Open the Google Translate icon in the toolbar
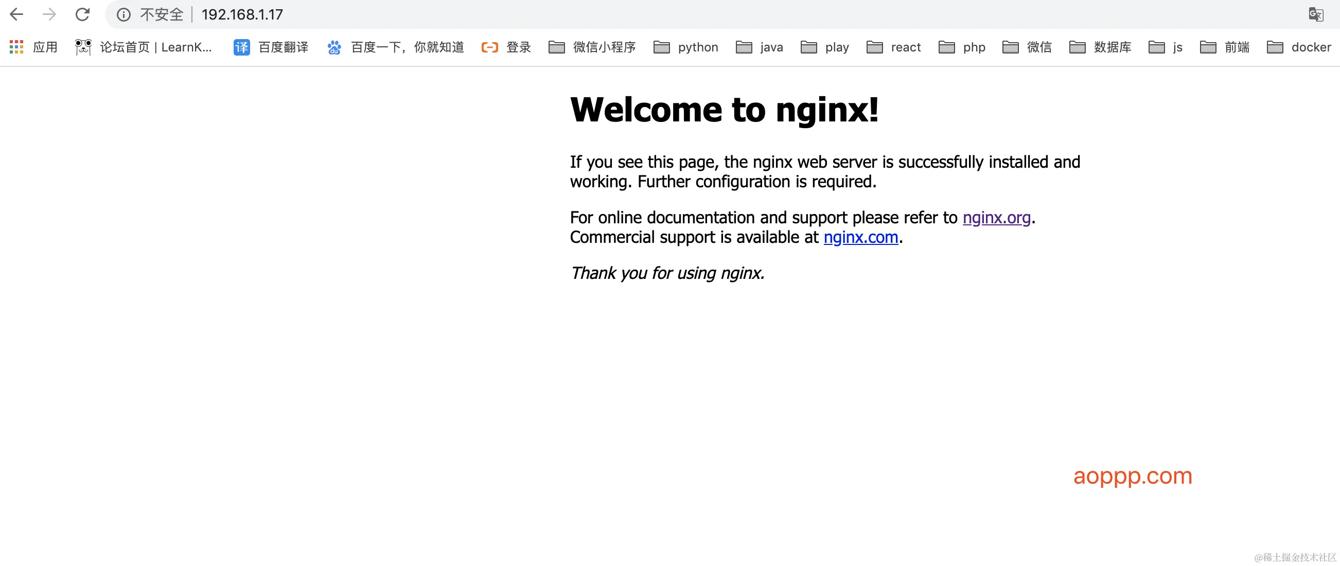1340x566 pixels. [x=1317, y=14]
